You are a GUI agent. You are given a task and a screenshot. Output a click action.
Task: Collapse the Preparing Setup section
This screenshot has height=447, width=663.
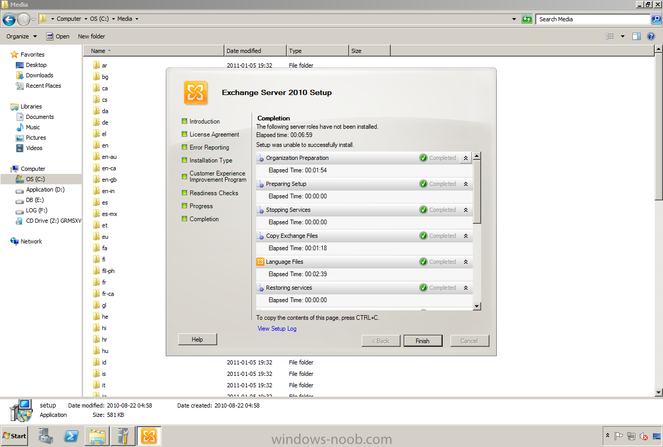466,184
